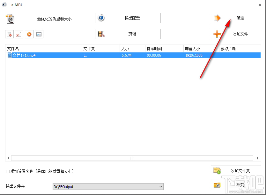
Task: Click 添加文件夹 to add a folder
Action: click(236, 171)
